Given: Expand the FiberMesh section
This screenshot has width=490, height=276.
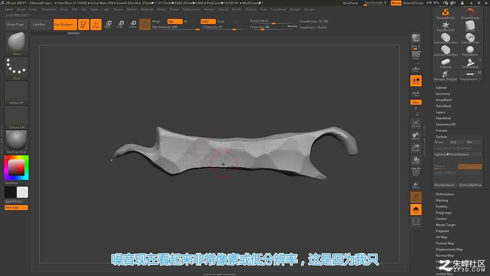Looking at the screenshot, I should tap(443, 118).
